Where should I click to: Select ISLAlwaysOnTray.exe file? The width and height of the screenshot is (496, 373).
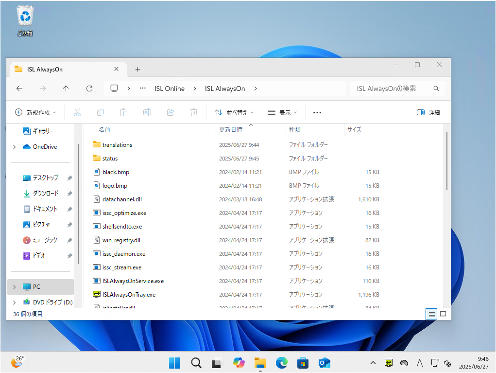(x=129, y=295)
